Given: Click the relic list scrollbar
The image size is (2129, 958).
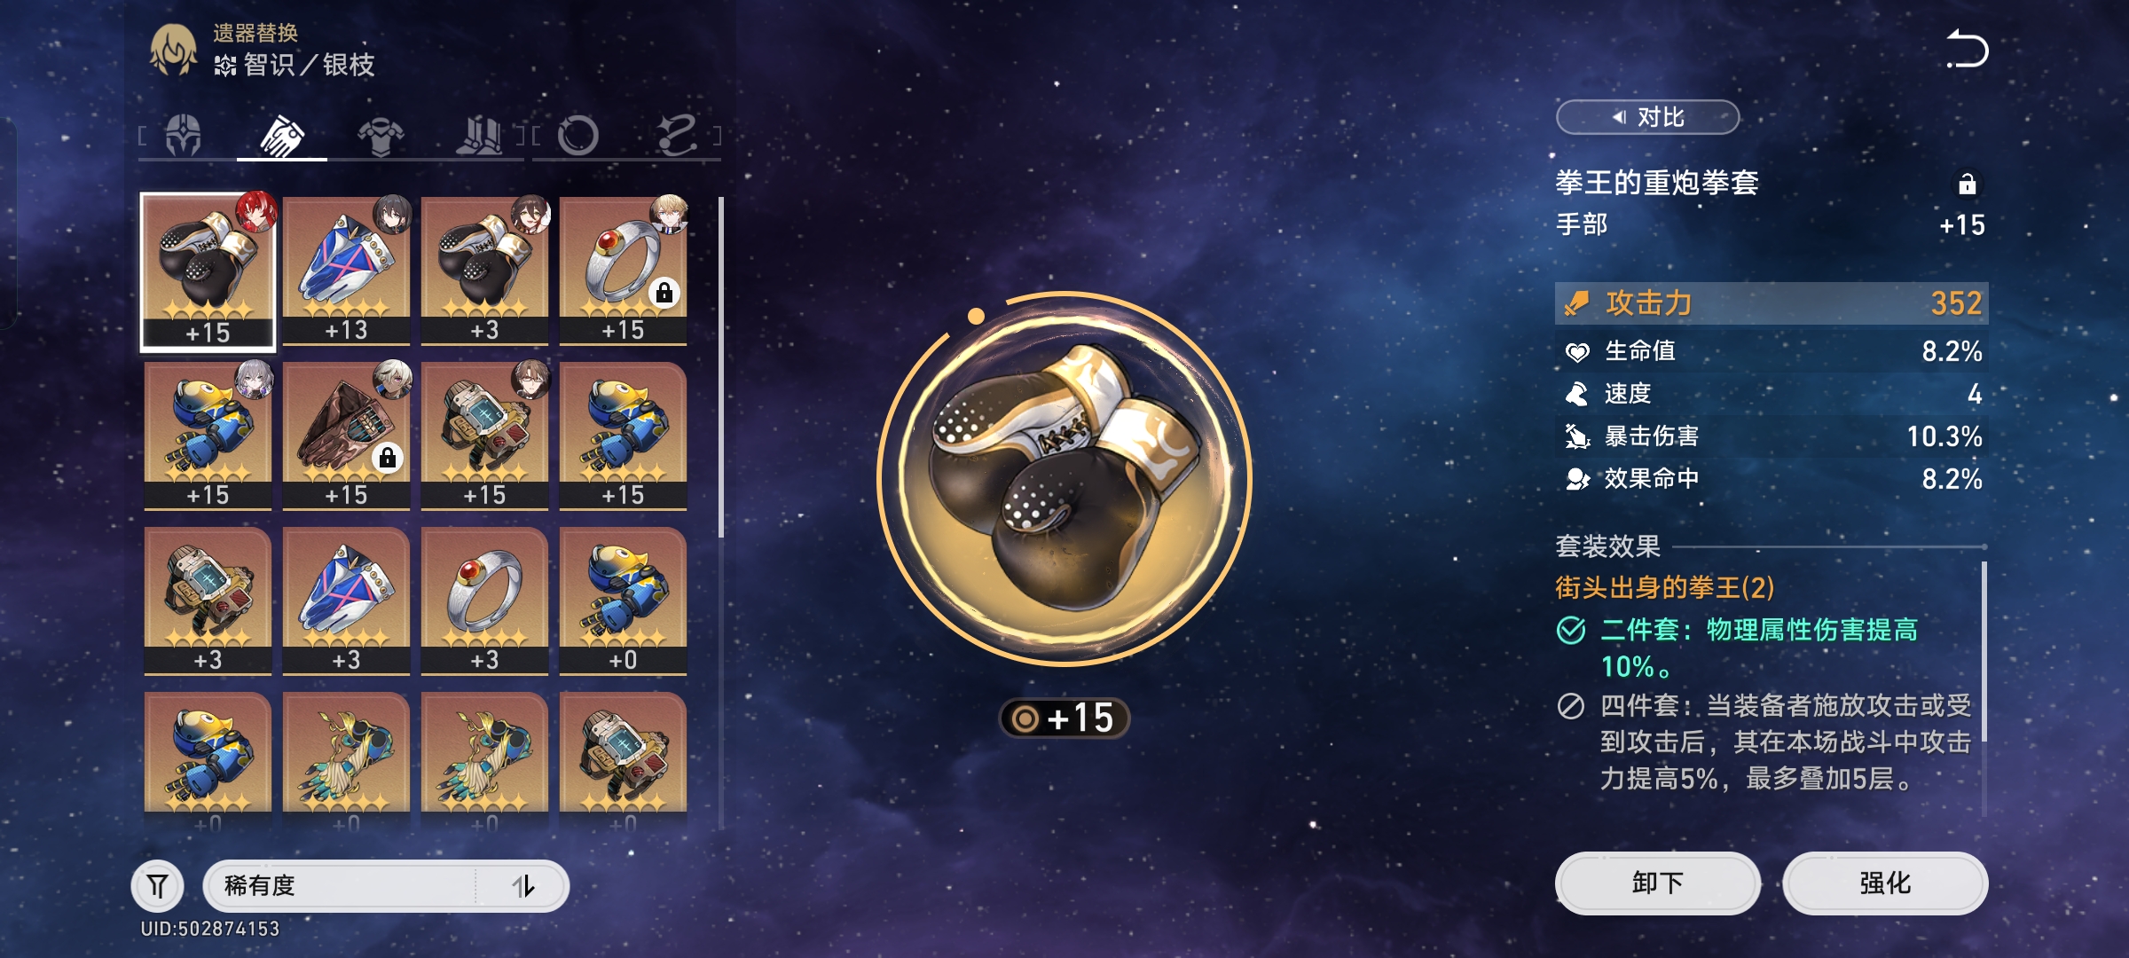Looking at the screenshot, I should 721,366.
